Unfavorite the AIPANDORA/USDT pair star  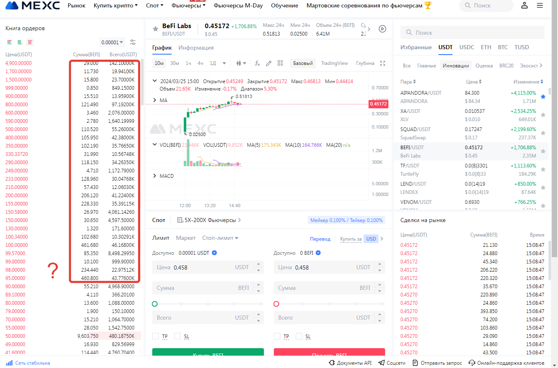pyautogui.click(x=543, y=97)
